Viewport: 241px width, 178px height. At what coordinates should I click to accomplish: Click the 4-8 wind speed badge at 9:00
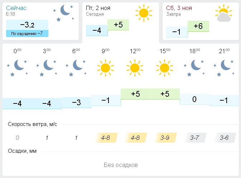click(x=106, y=138)
